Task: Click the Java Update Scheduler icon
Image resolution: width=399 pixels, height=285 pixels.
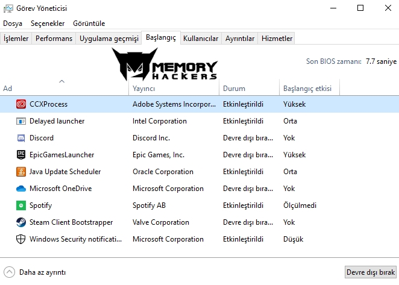Action: [21, 172]
